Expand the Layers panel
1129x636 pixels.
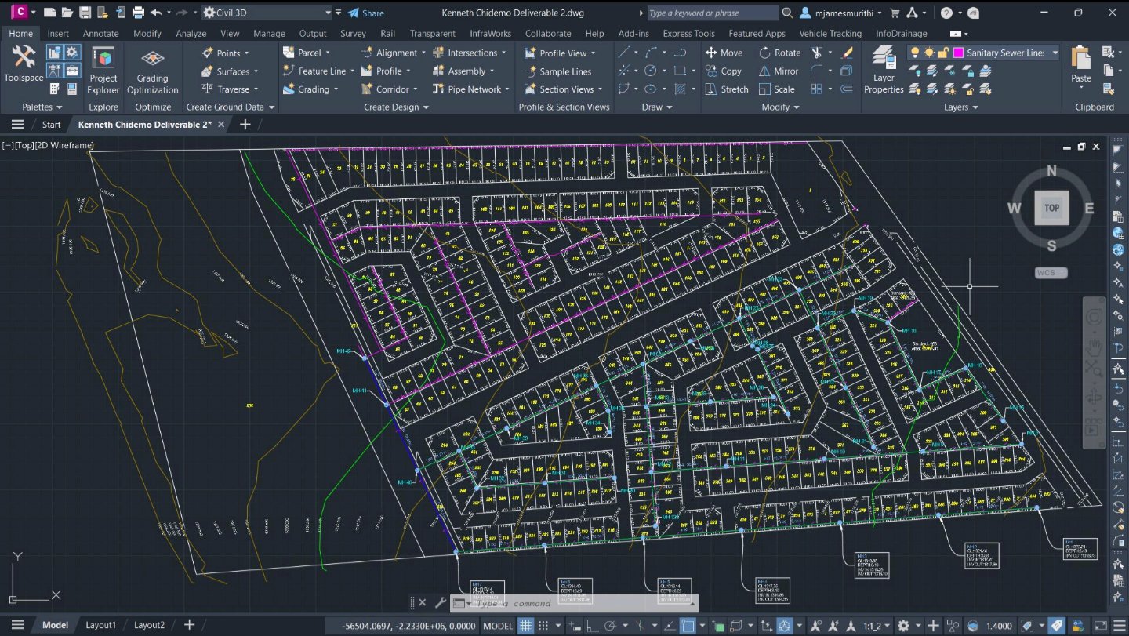tap(961, 107)
